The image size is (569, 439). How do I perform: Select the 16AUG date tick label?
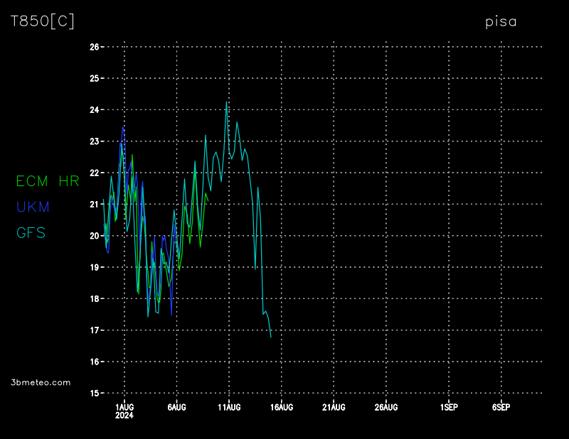pyautogui.click(x=281, y=407)
